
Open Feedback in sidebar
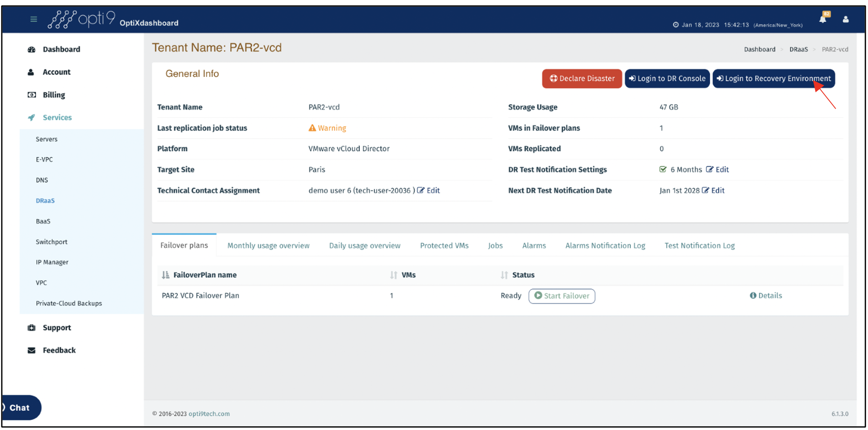coord(59,351)
